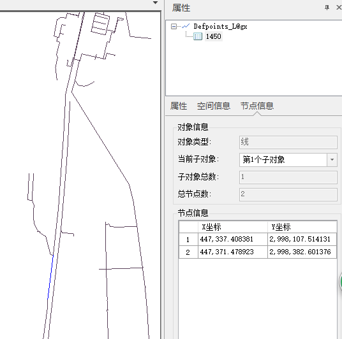342x339 pixels.
Task: Click the 对象类型 field showing 线
Action: tap(288, 143)
